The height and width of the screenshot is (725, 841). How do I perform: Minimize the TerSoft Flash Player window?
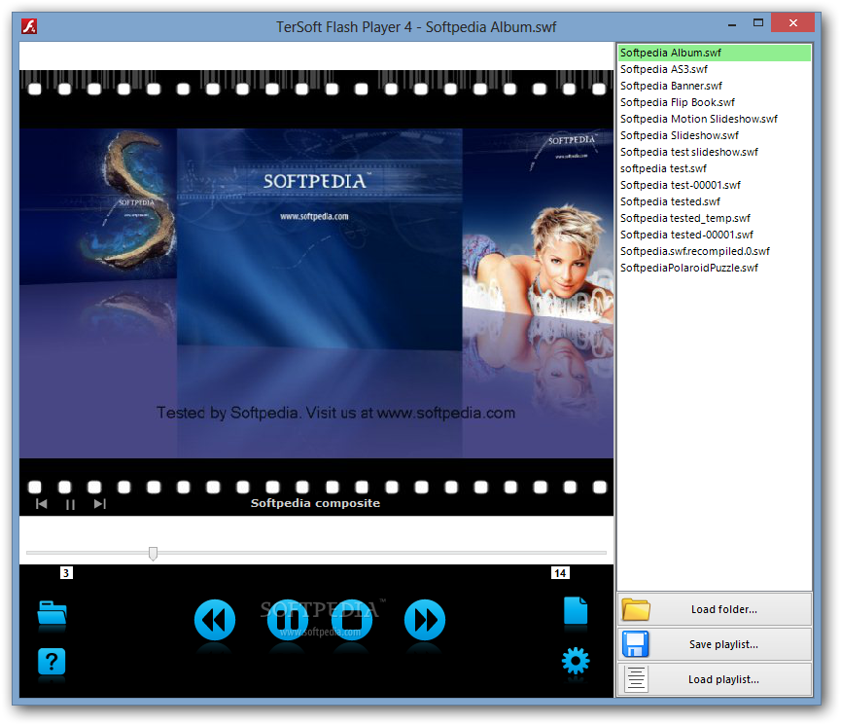732,23
